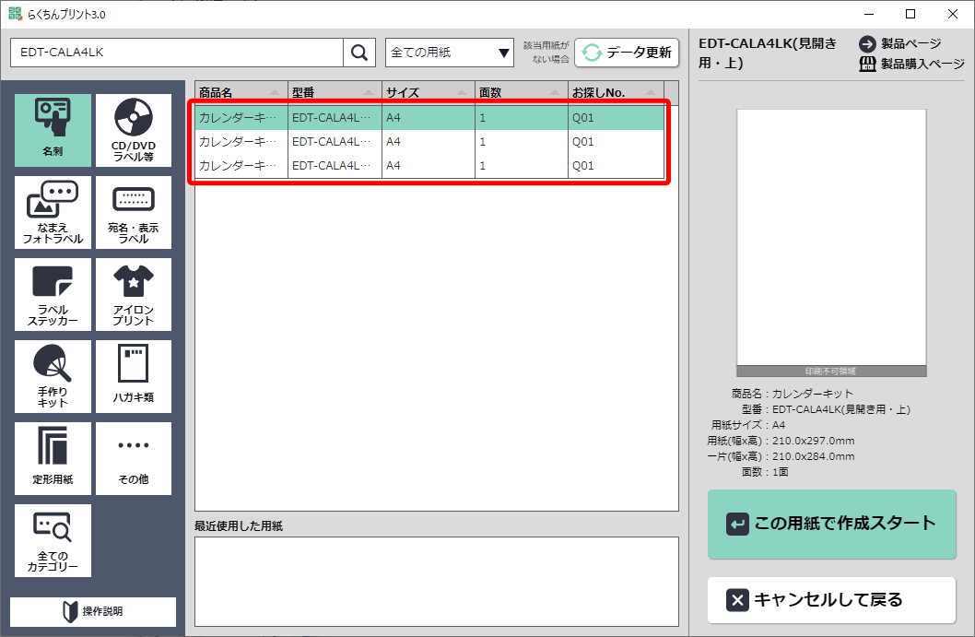Expand the 全ての用紙 paper dropdown
Viewport: 975px width, 637px height.
pyautogui.click(x=450, y=53)
